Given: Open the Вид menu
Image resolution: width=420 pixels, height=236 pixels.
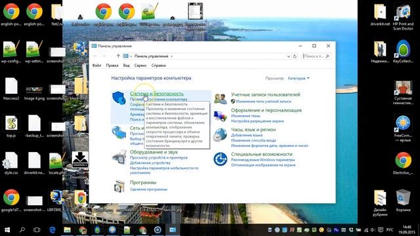Looking at the screenshot, I should pos(126,66).
